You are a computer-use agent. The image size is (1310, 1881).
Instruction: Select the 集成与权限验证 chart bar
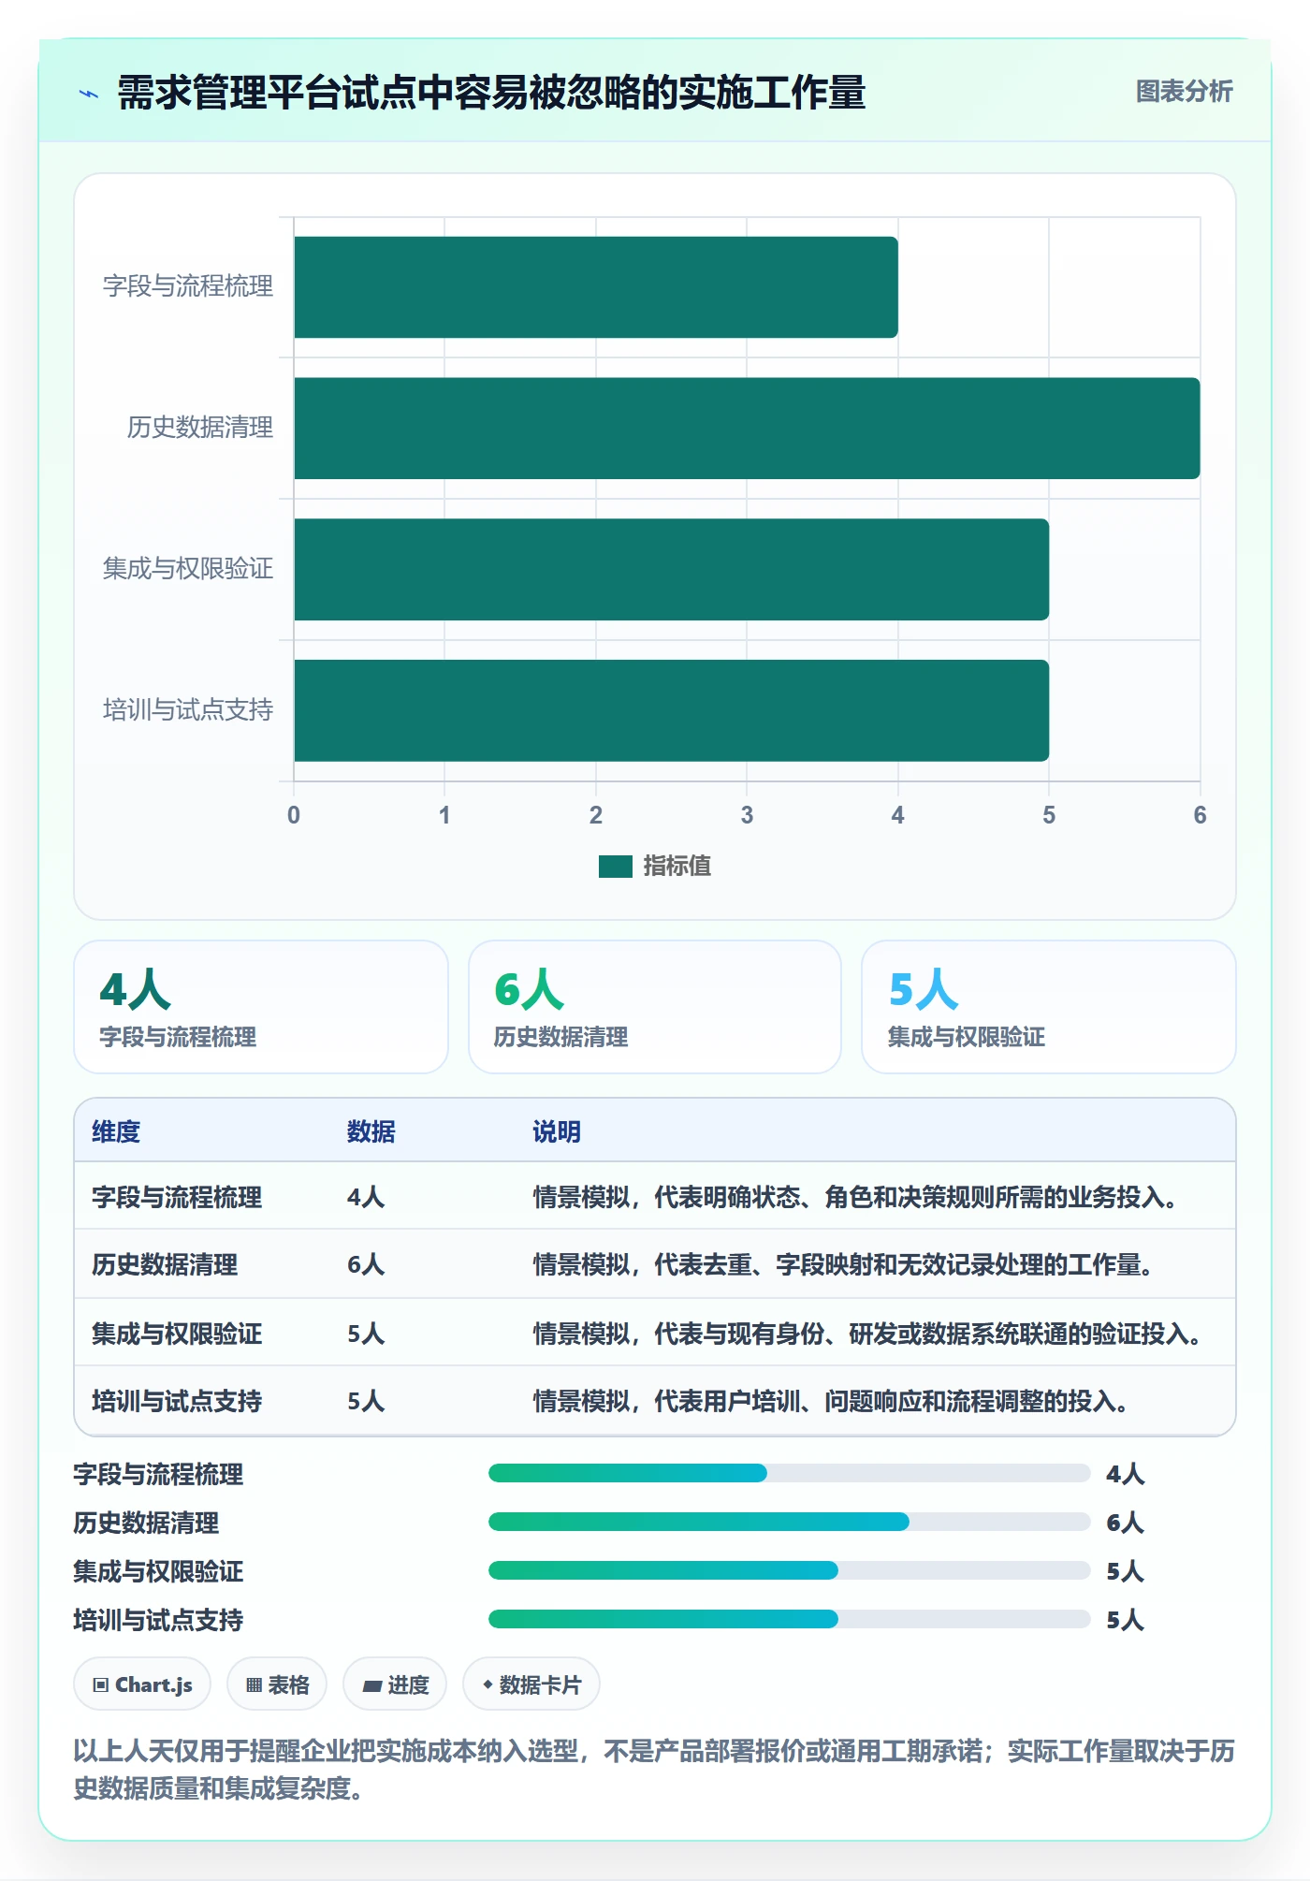[671, 569]
